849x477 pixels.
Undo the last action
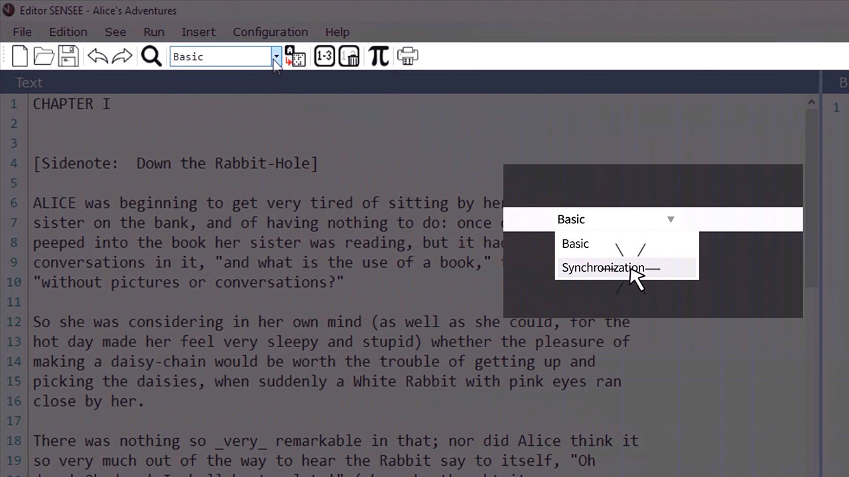[x=98, y=56]
